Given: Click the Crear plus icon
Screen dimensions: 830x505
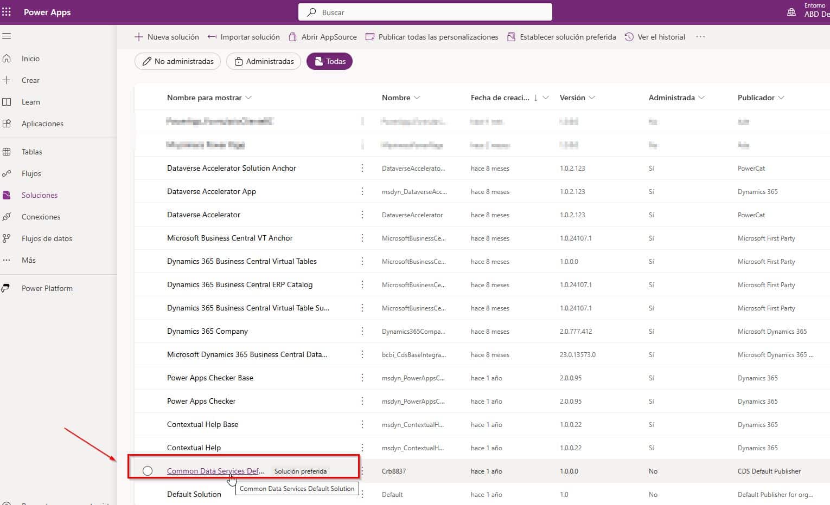Looking at the screenshot, I should (x=7, y=80).
